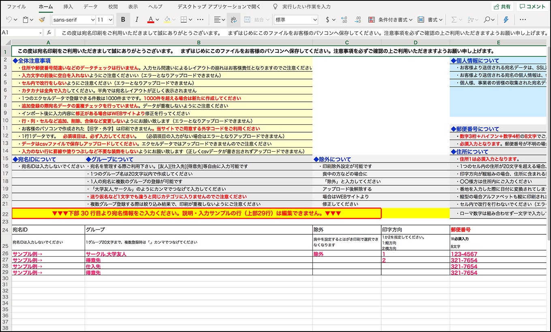The image size is (551, 332).
Task: Apply the red font color button
Action: pyautogui.click(x=150, y=19)
